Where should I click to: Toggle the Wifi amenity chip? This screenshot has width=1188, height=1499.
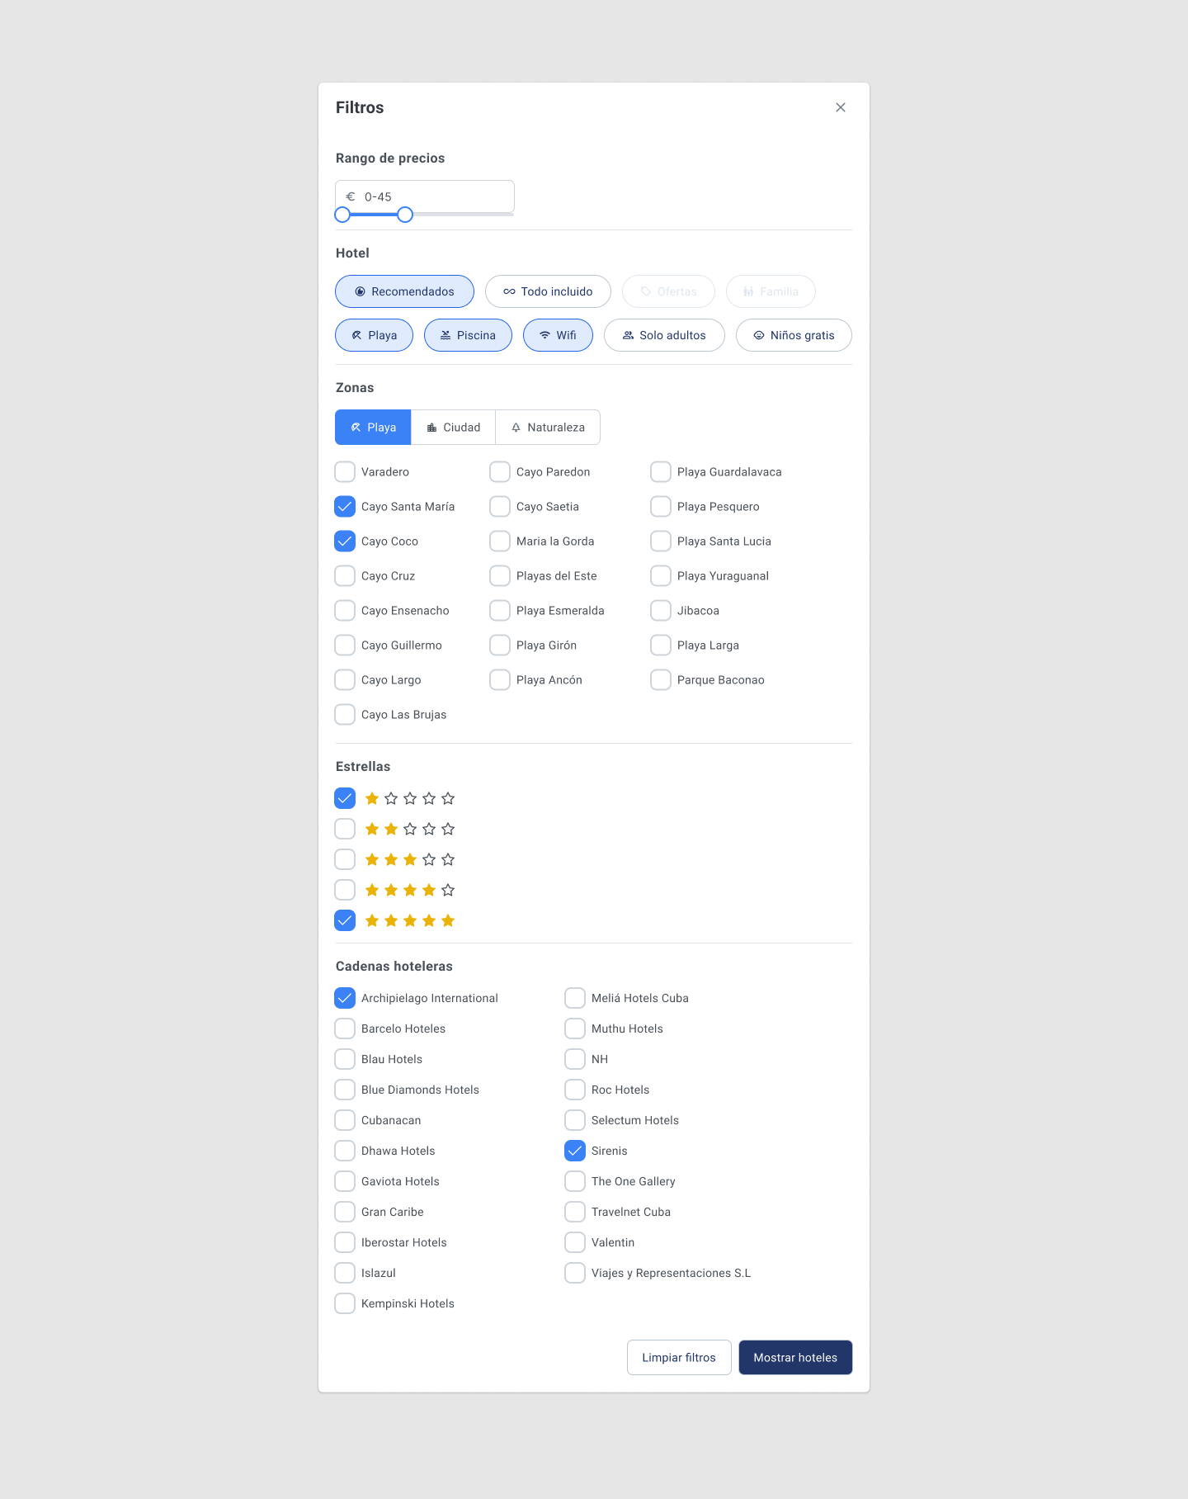[558, 335]
